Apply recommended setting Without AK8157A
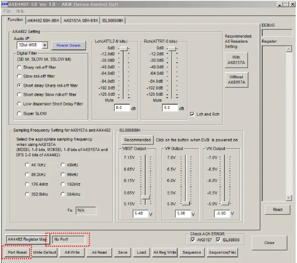This screenshot has width=297, height=263. pyautogui.click(x=236, y=80)
